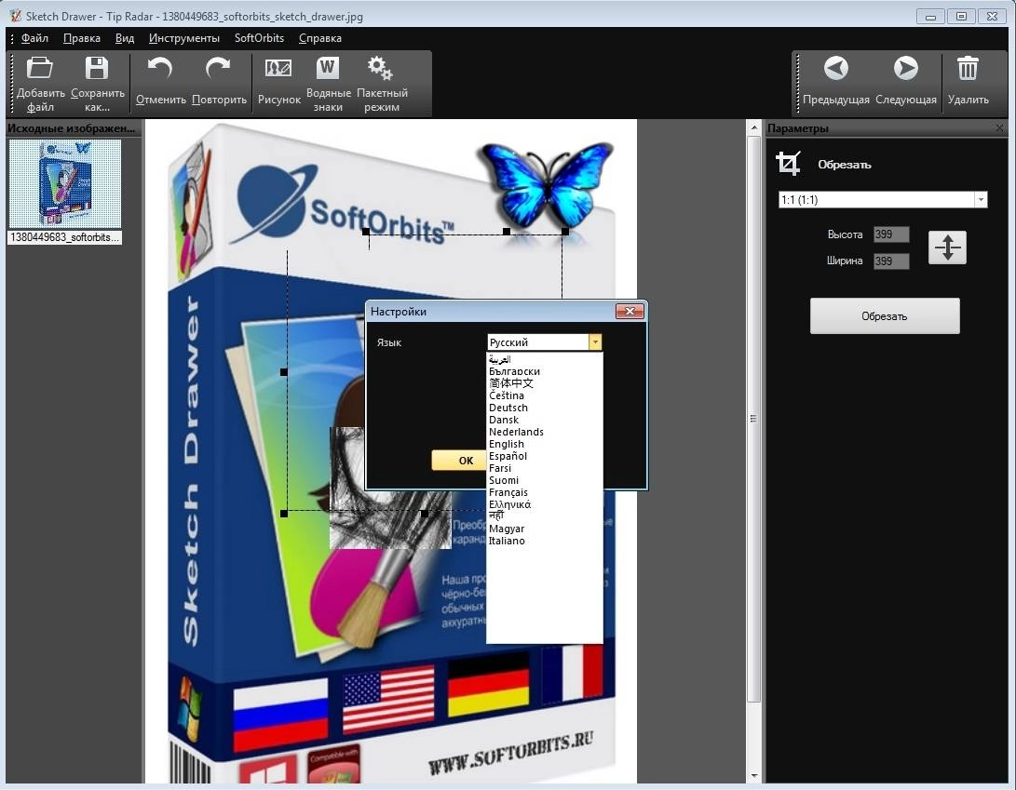1016x790 pixels.
Task: Click the Сохранить как floppy icon
Action: tap(97, 68)
